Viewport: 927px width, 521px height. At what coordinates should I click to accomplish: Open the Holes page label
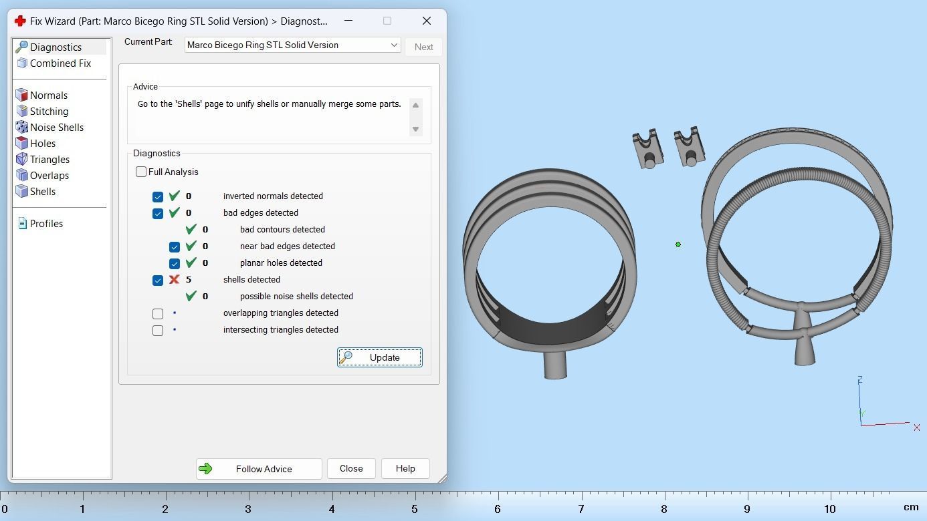click(43, 144)
